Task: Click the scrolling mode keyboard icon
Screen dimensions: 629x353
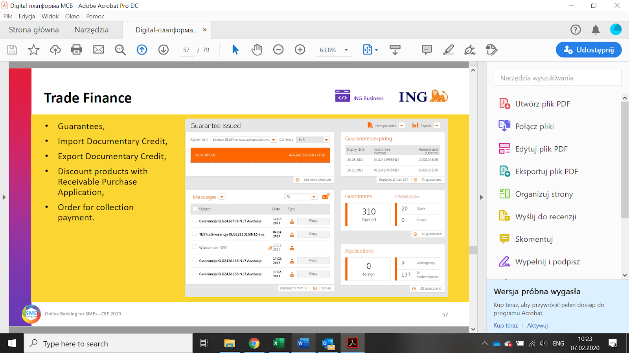Action: (x=395, y=50)
